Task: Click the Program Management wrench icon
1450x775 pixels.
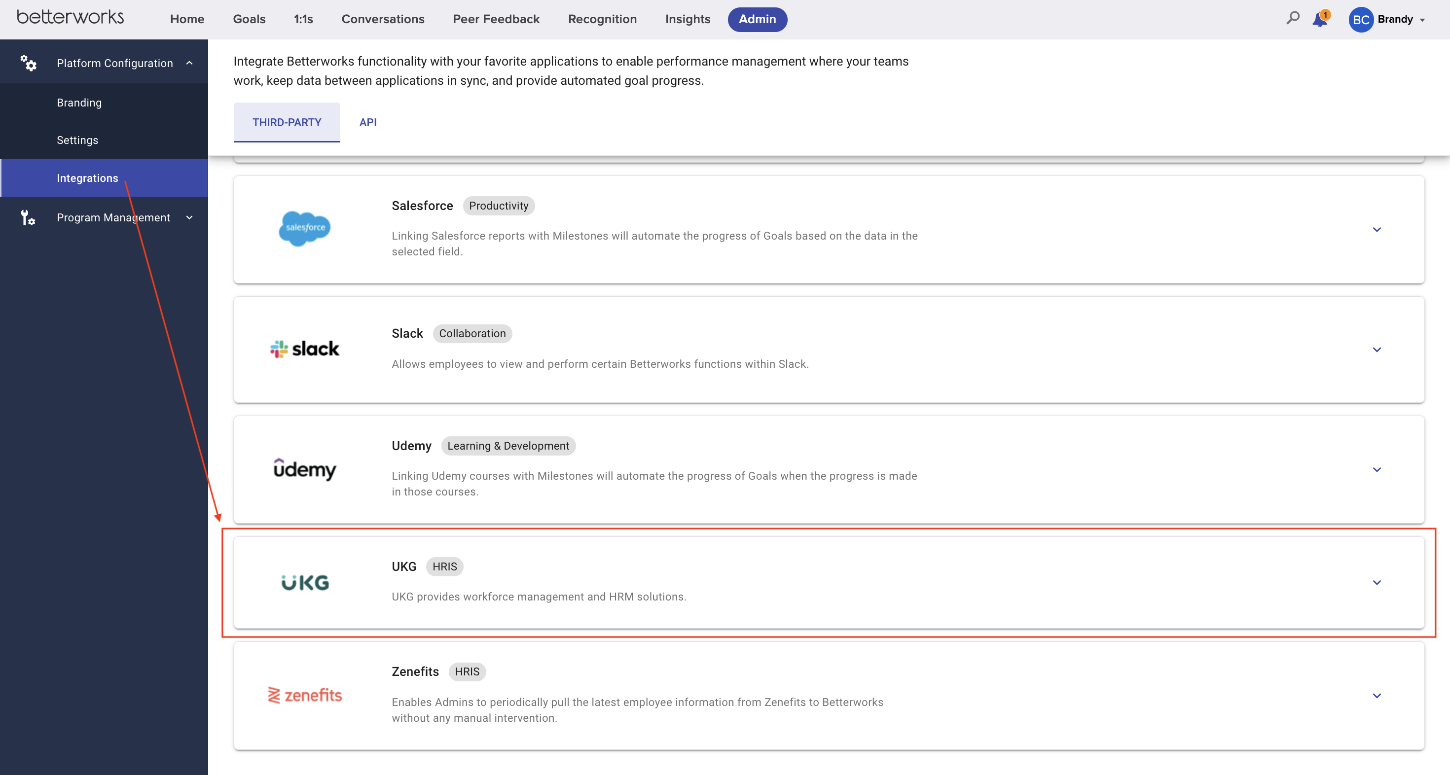Action: tap(27, 218)
